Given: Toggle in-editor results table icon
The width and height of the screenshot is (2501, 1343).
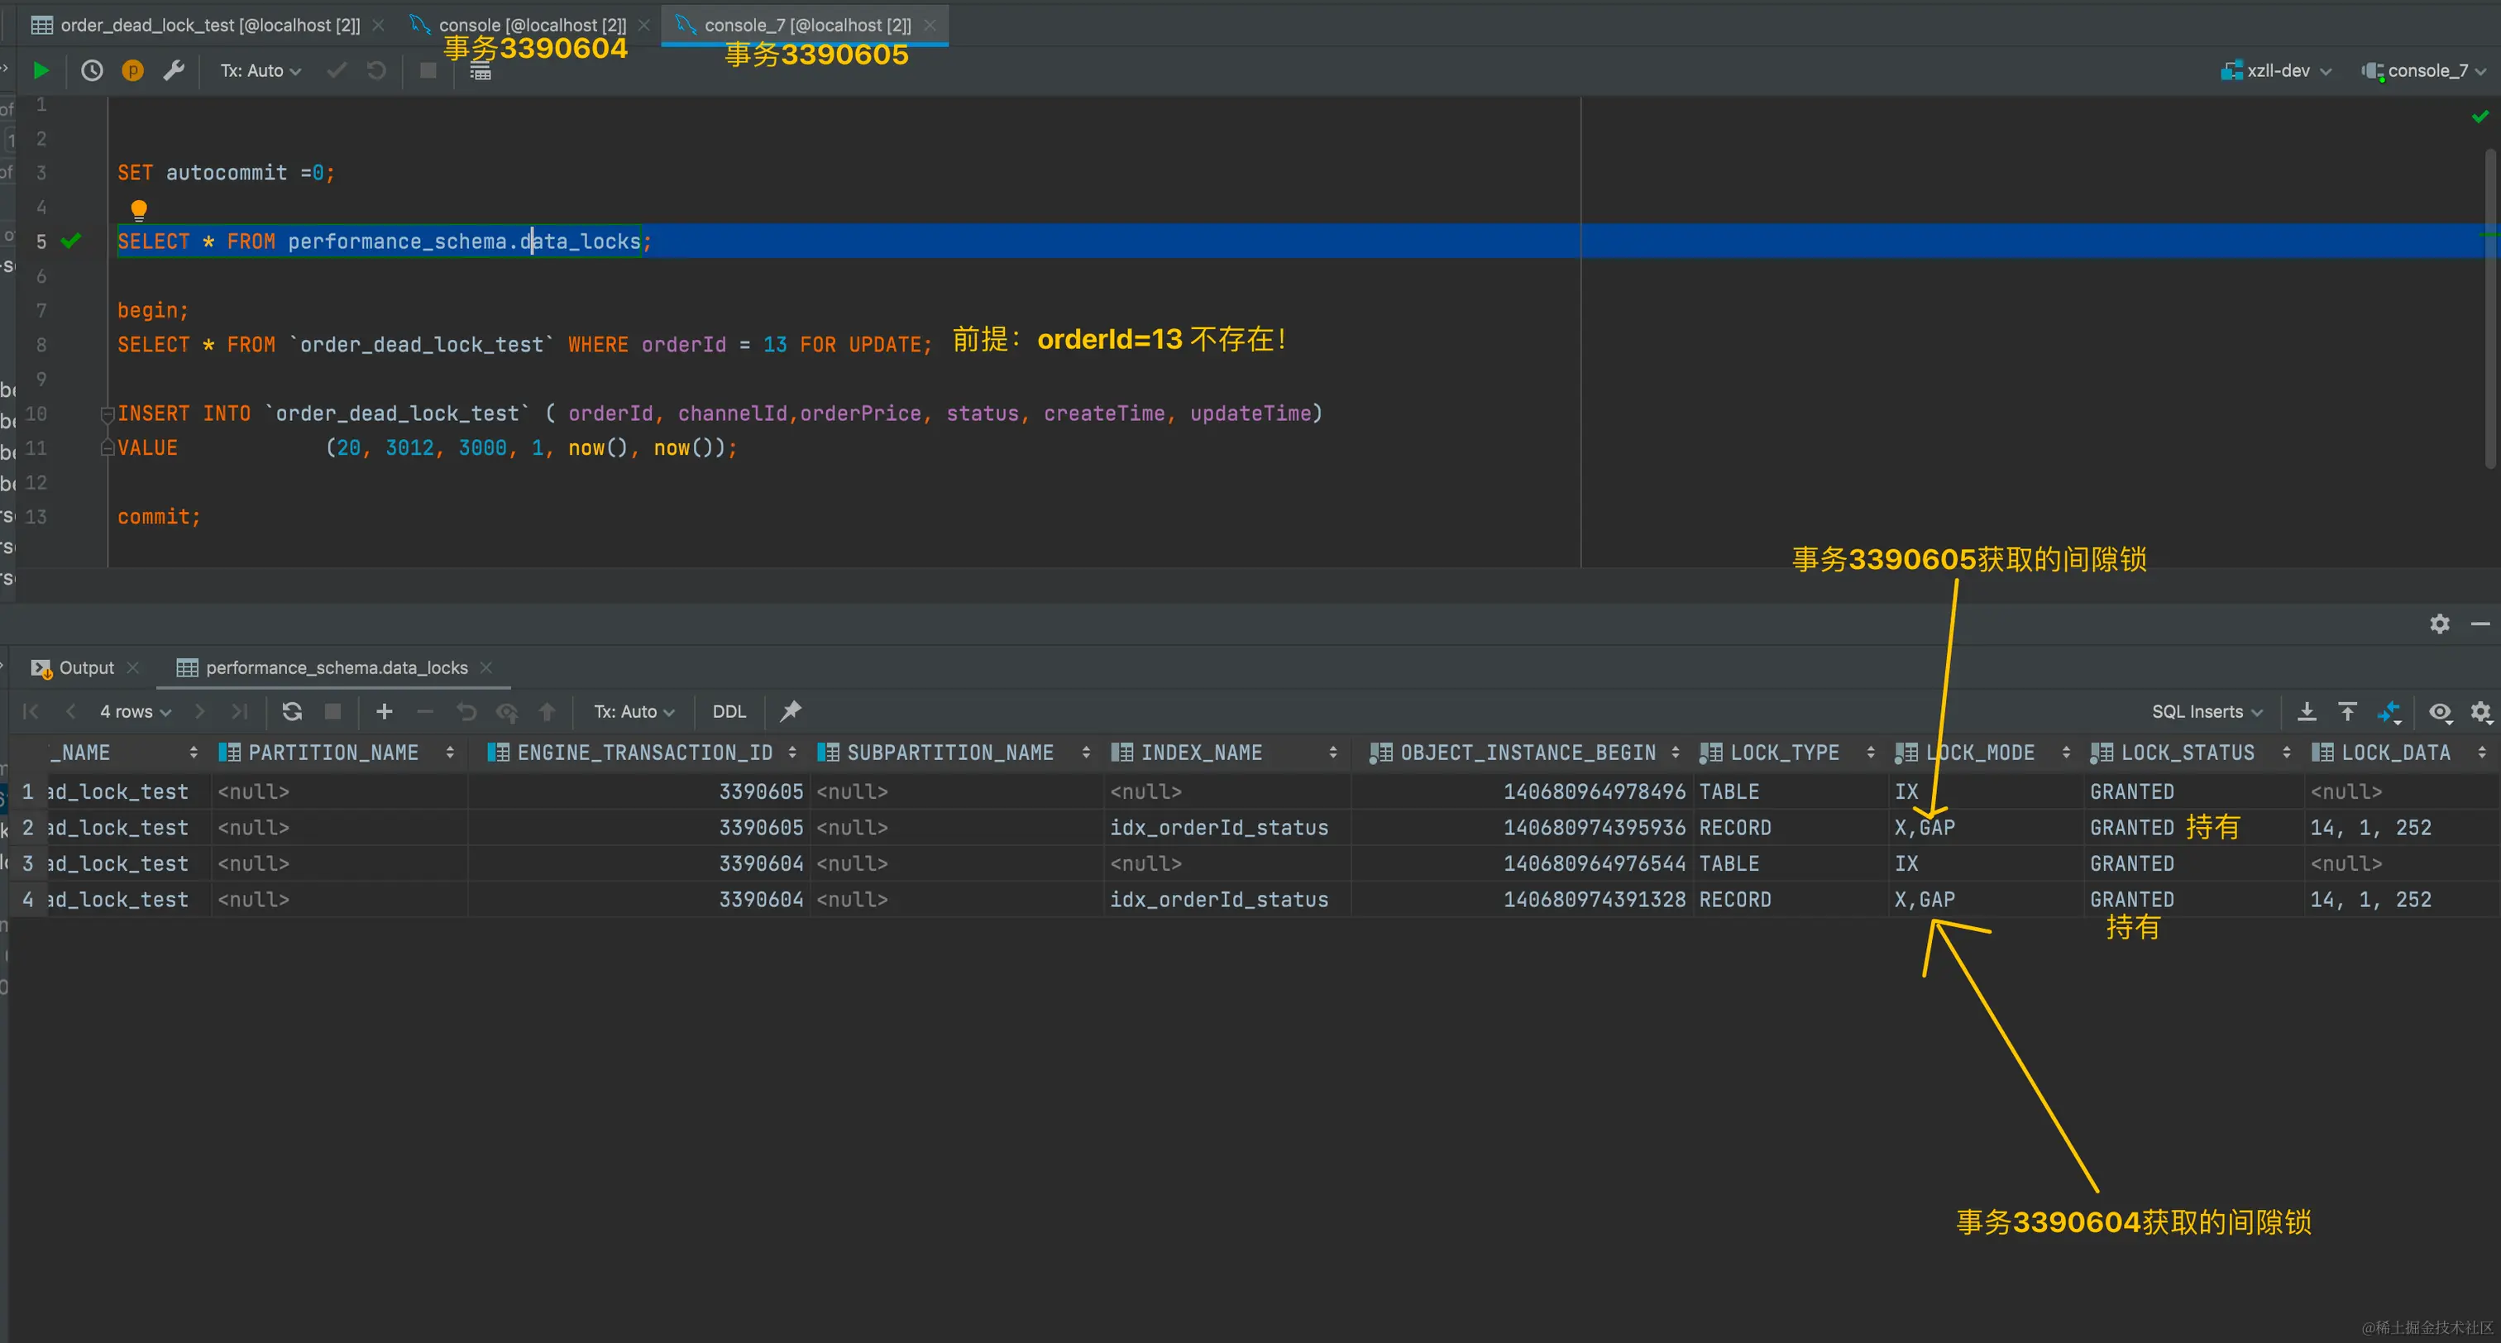Looking at the screenshot, I should point(481,73).
